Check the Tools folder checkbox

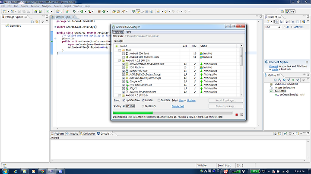point(120,50)
